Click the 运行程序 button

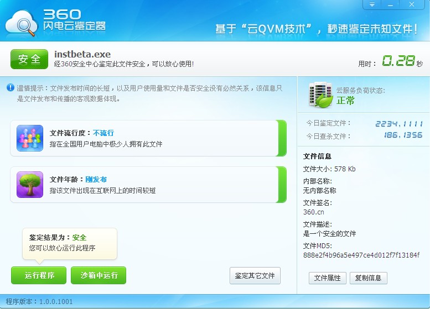pyautogui.click(x=39, y=275)
